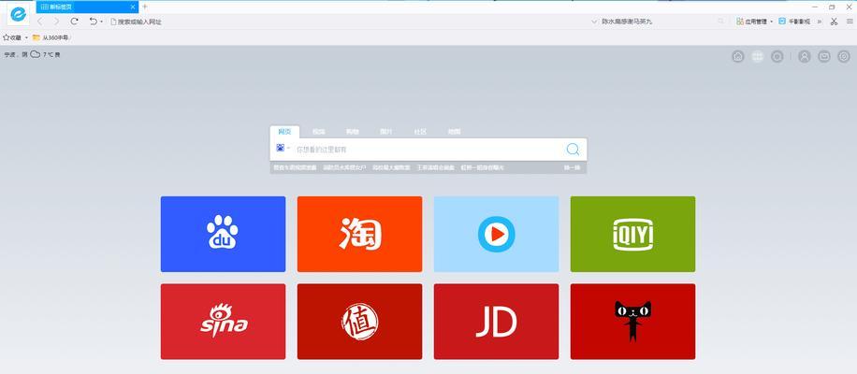Show more extensions with double chevron

click(x=820, y=22)
